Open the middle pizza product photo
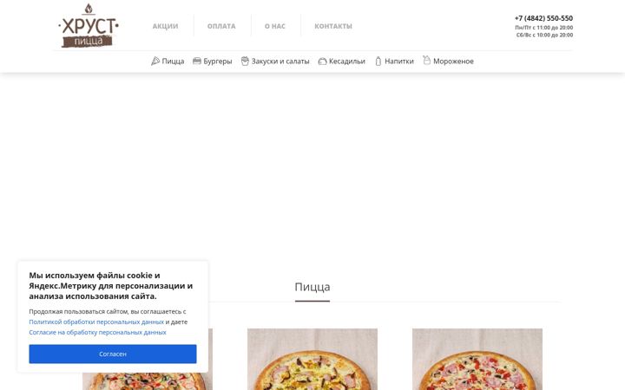 tap(312, 359)
